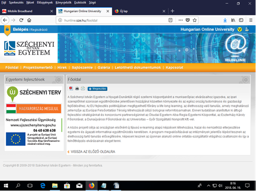Open Mail app from taskbar
Image resolution: width=256 pixels, height=191 pixels.
click(79, 186)
